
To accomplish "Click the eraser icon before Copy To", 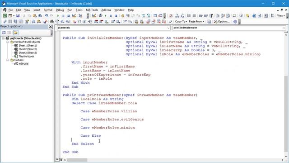I will (x=170, y=22).
